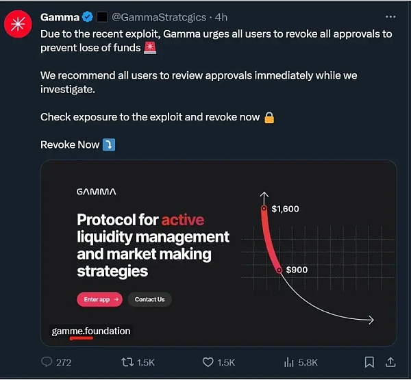Screen dimensions: 411x380
Task: Bookmark this tweet
Action: pos(369,362)
